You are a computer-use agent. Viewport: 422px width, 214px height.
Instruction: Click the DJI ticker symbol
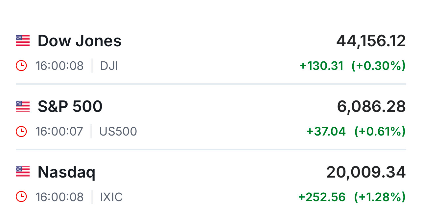click(x=109, y=66)
